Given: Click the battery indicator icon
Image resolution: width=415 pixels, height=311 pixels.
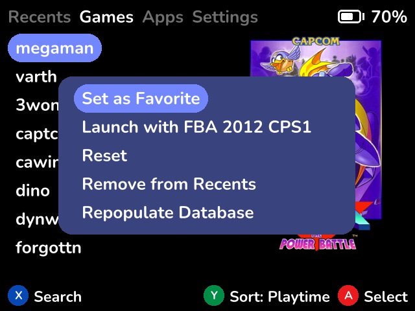Looking at the screenshot, I should tap(351, 17).
